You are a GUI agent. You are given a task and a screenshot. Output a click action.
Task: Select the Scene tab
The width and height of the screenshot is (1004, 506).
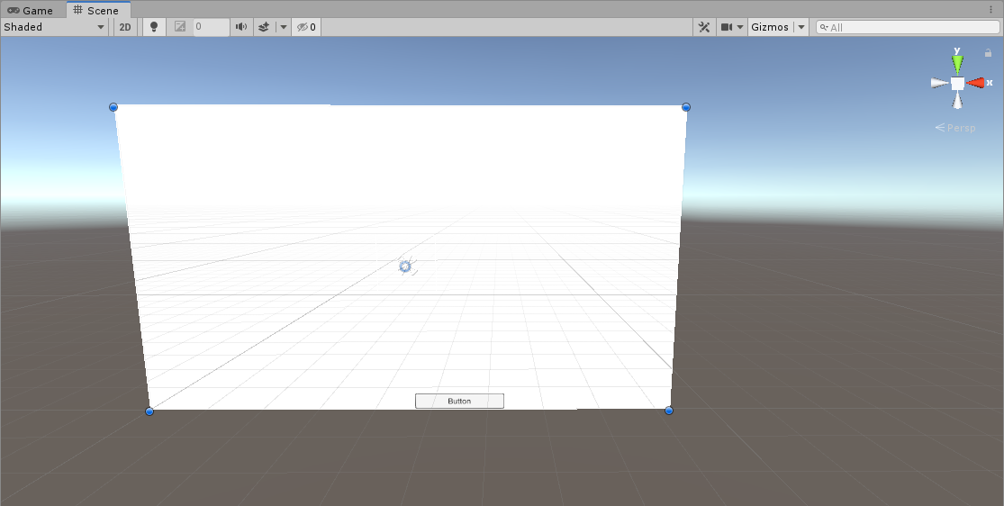click(96, 10)
